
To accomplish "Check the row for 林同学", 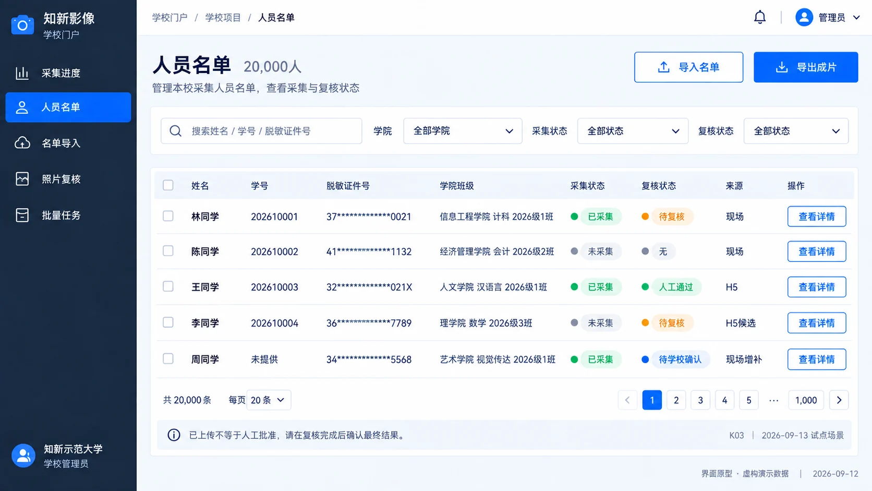I will click(168, 216).
